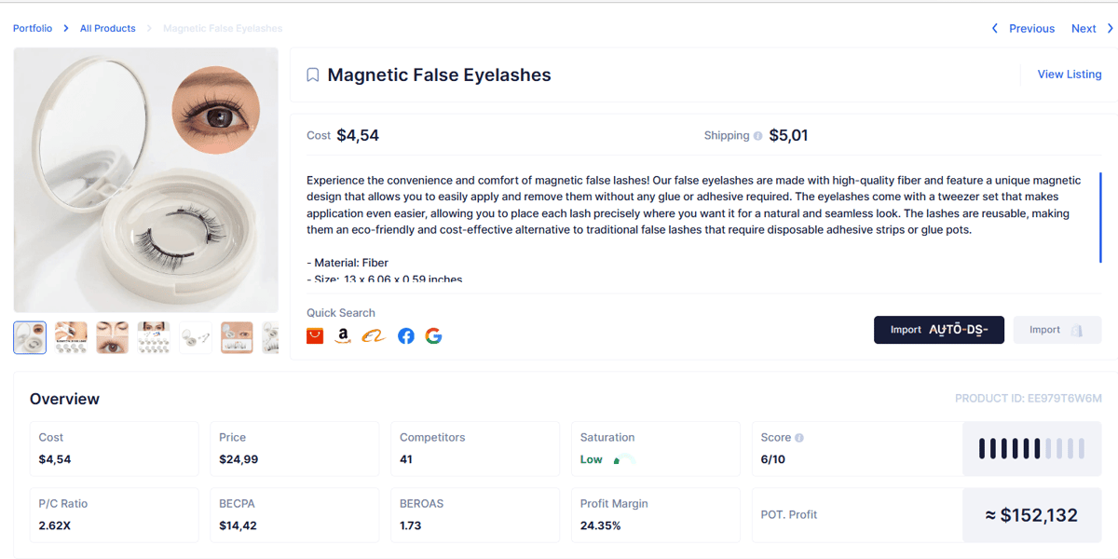Open Portfolio breadcrumb

tap(33, 29)
